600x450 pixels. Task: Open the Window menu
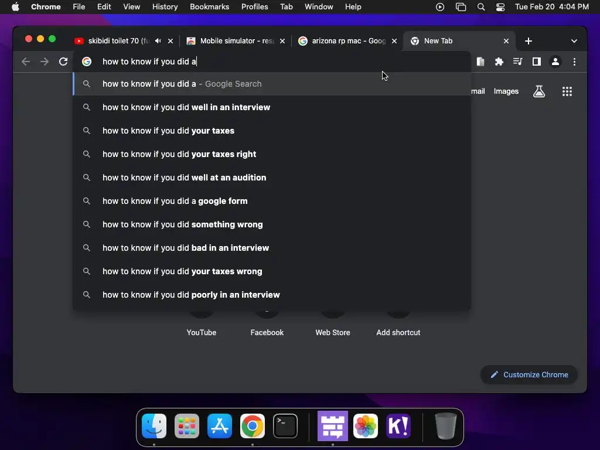click(319, 7)
